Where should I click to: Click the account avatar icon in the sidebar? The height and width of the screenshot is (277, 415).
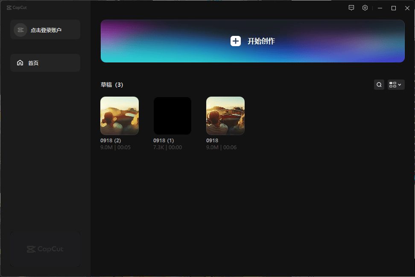[x=20, y=30]
